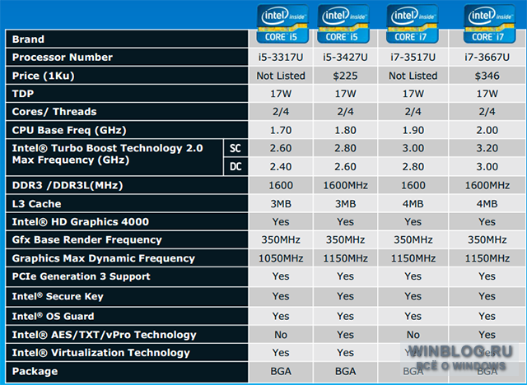Click the 'SC' turbo sub-row label

[236, 148]
